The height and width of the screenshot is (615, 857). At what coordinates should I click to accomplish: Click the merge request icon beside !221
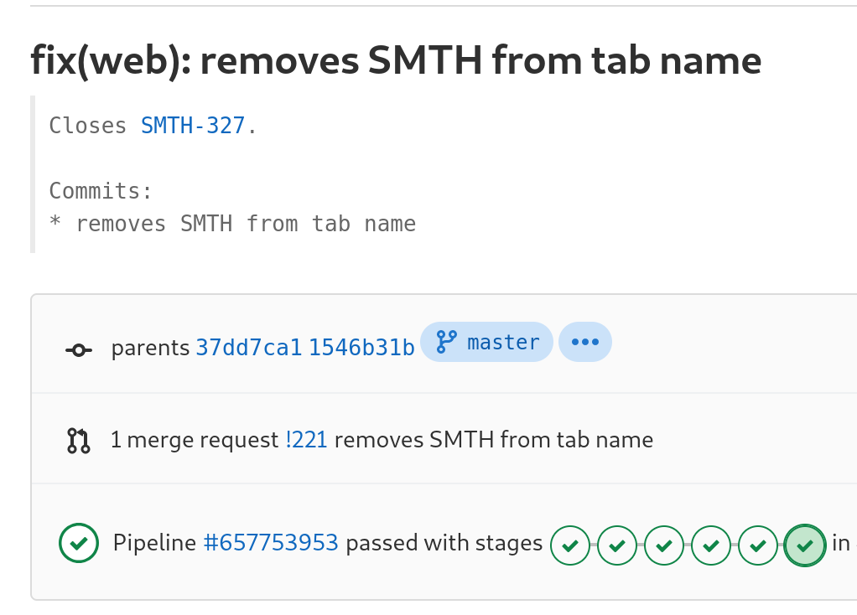78,439
